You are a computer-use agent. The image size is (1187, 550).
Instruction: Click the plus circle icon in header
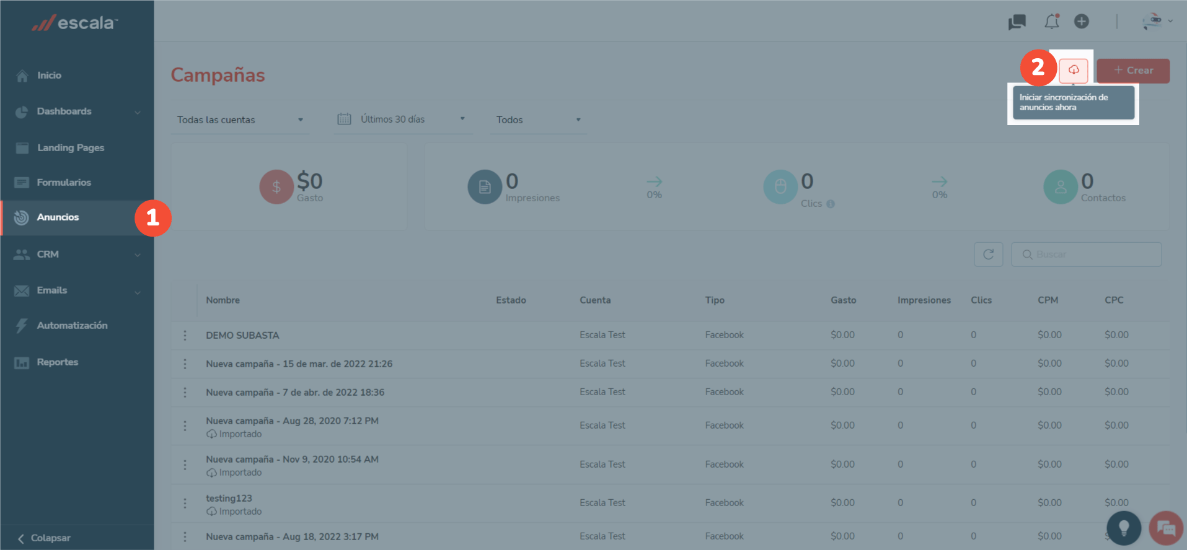tap(1082, 22)
